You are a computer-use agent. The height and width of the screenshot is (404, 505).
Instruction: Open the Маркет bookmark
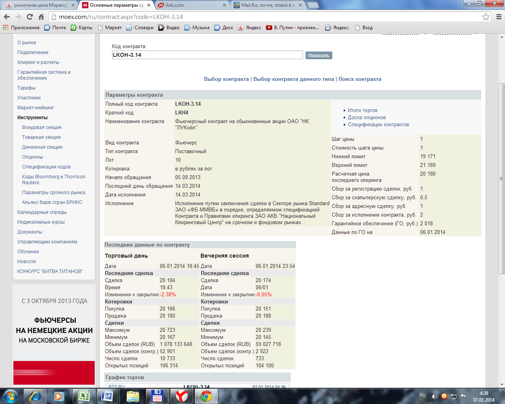pos(110,28)
